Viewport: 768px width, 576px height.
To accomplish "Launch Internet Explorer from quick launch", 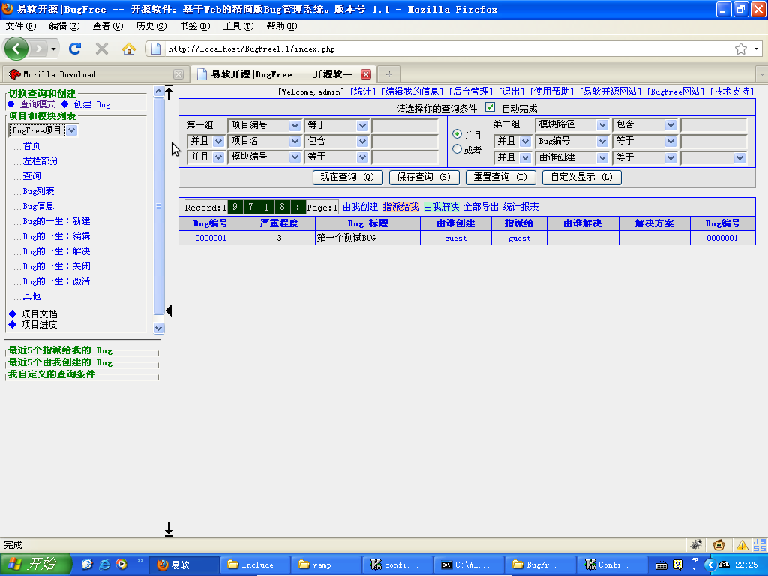I will pos(104,564).
